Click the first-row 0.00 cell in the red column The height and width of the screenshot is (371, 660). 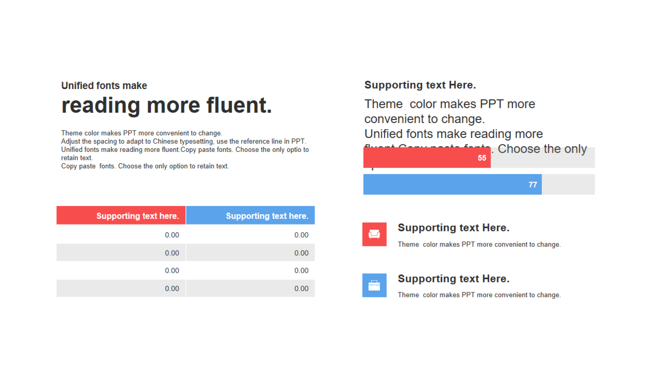click(121, 235)
